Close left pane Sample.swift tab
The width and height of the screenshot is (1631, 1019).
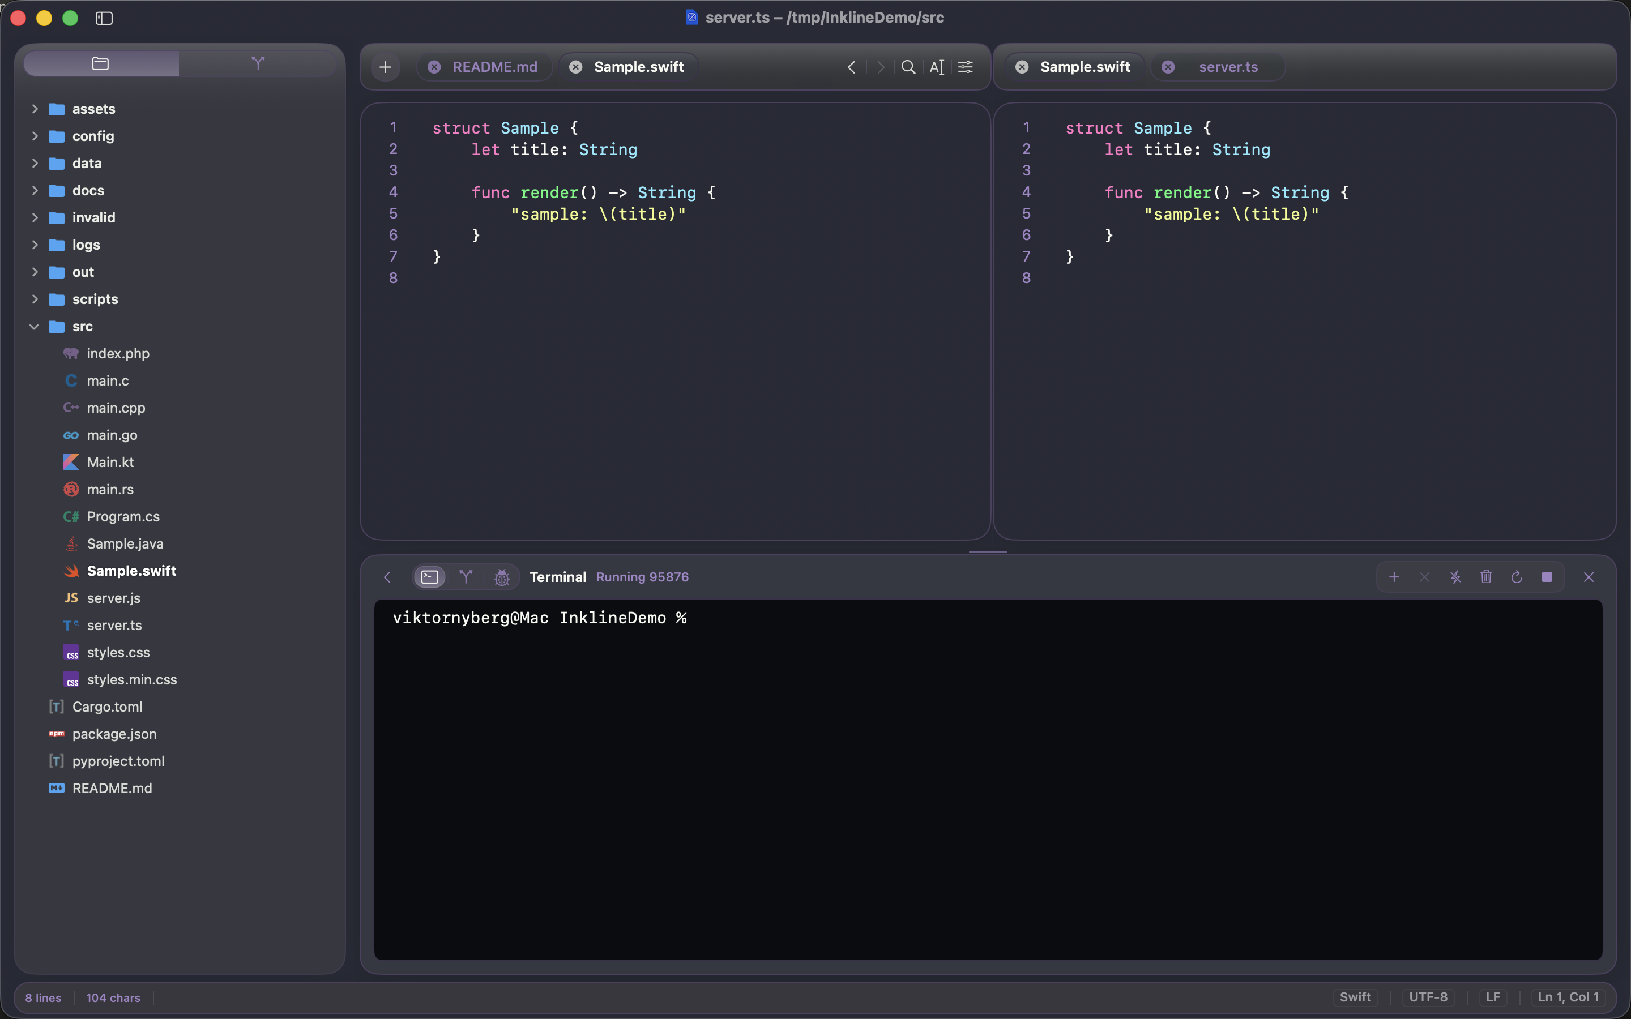point(577,67)
